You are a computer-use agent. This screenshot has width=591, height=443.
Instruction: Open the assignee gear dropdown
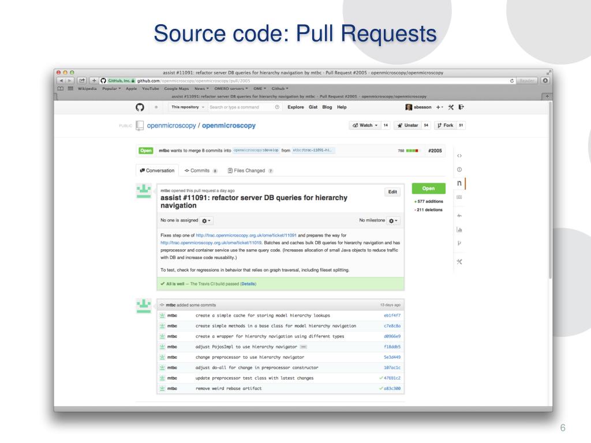[x=206, y=221]
